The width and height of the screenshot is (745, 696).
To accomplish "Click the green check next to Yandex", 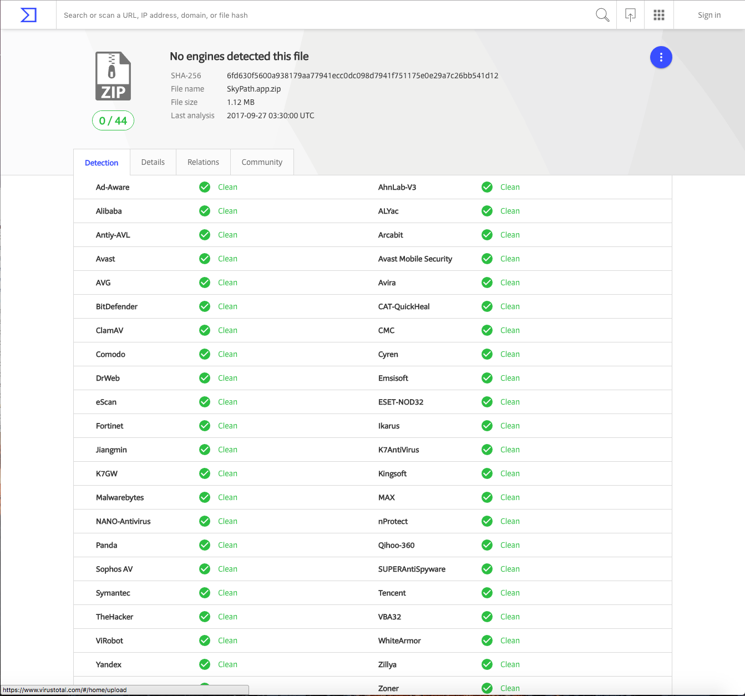I will coord(205,664).
